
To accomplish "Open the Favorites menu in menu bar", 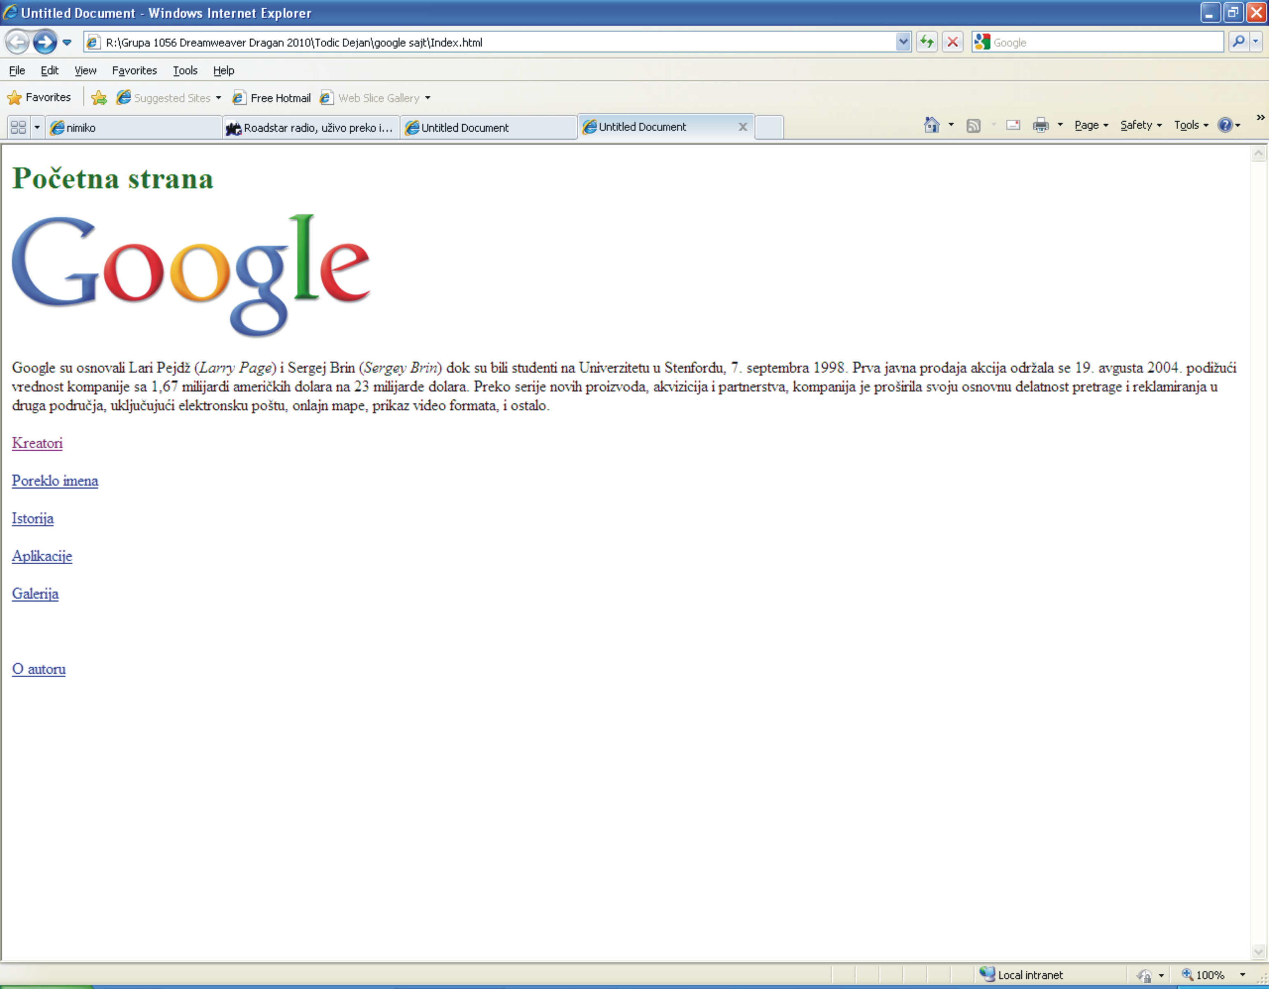I will [x=134, y=70].
